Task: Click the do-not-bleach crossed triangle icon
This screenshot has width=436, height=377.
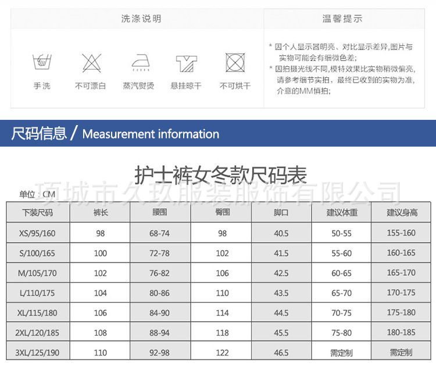Action: click(91, 63)
